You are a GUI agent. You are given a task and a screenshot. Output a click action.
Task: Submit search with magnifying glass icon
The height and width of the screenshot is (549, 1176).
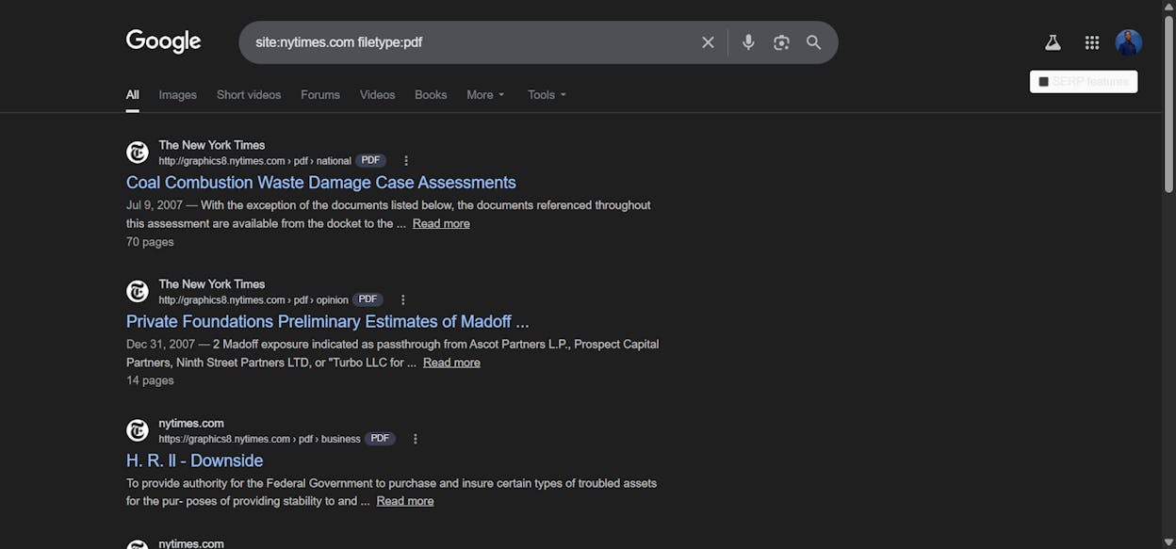tap(814, 42)
